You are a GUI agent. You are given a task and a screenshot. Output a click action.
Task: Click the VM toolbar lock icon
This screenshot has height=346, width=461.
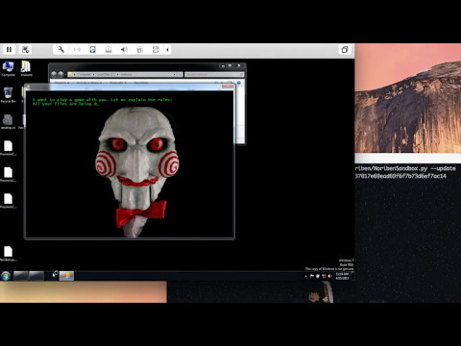point(140,50)
